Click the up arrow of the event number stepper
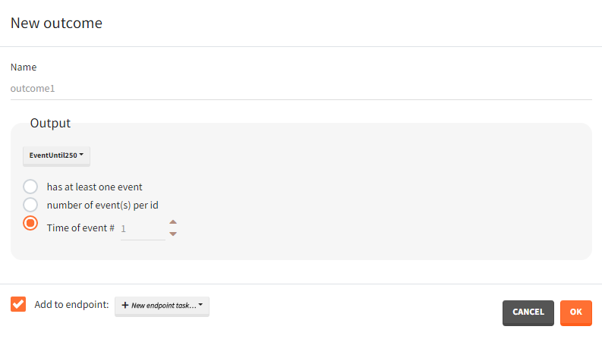The image size is (602, 339). (173, 222)
